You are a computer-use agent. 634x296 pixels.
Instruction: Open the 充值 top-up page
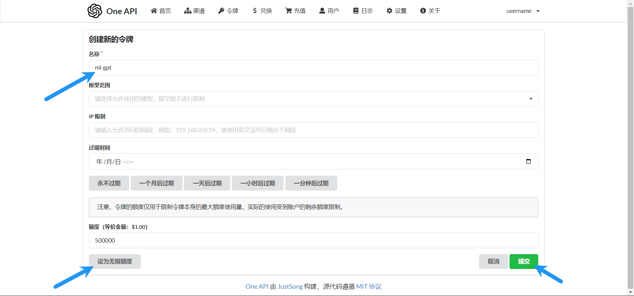click(296, 11)
